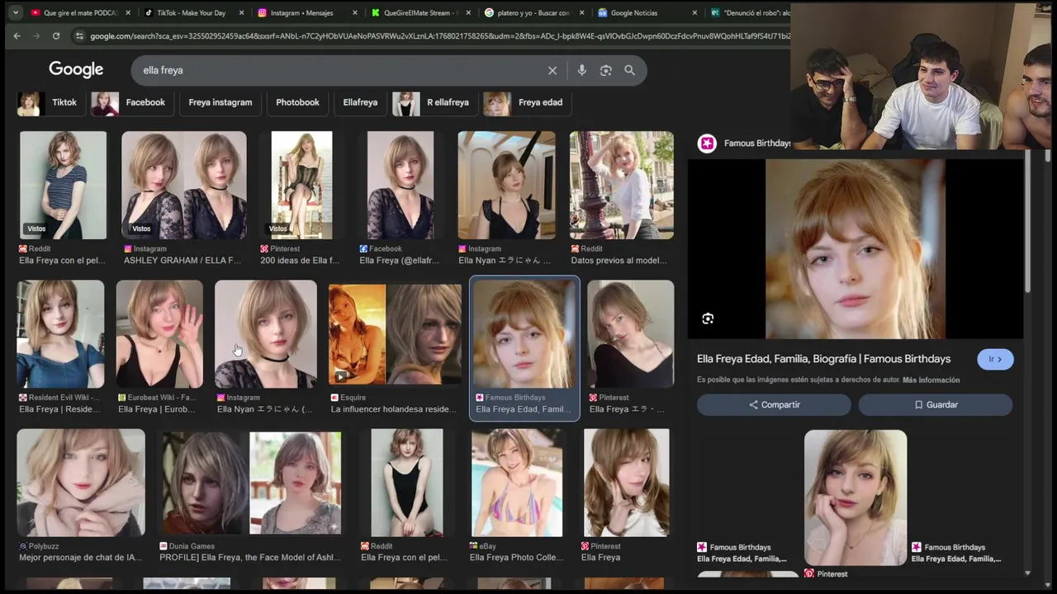
Task: Click the browser back arrow
Action: coord(17,35)
